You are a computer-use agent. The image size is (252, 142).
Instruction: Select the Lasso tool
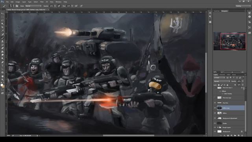click(x=2, y=21)
